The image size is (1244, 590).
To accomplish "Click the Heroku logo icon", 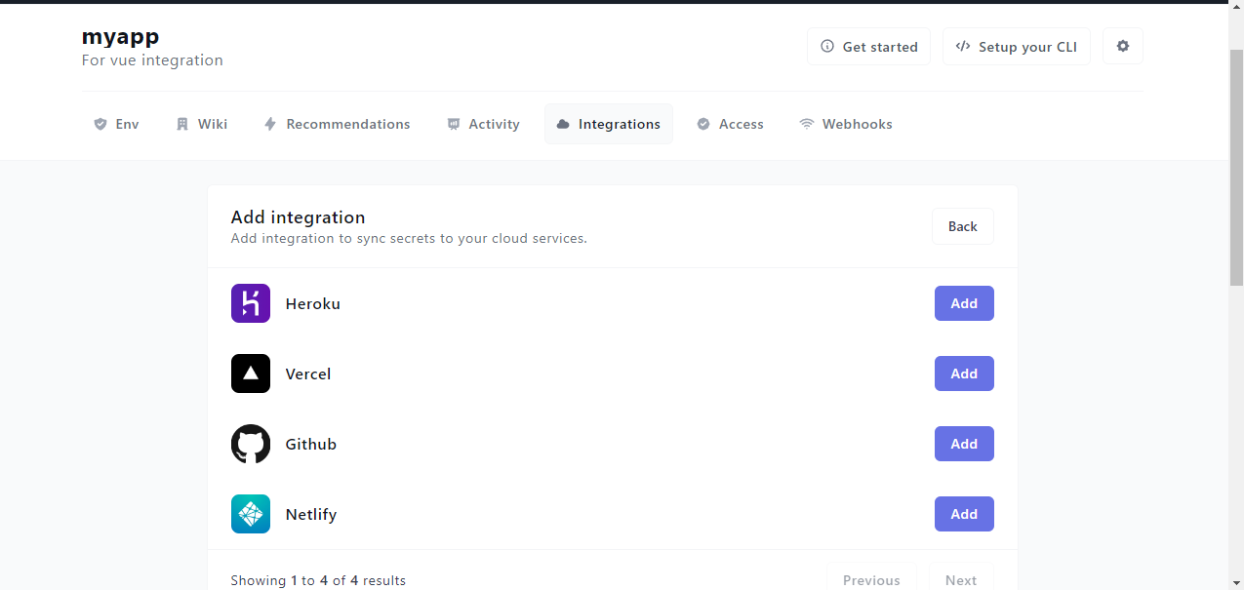I will [251, 303].
